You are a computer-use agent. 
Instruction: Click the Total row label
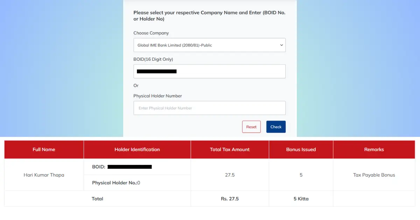97,199
